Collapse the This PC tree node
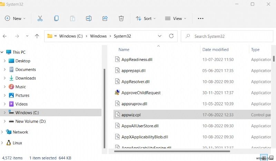Screen dimensions: 276x161 pos(2,52)
